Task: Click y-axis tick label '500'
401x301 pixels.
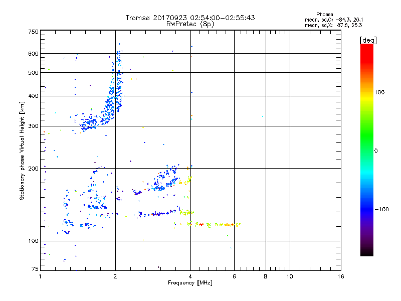Action: pyautogui.click(x=33, y=73)
